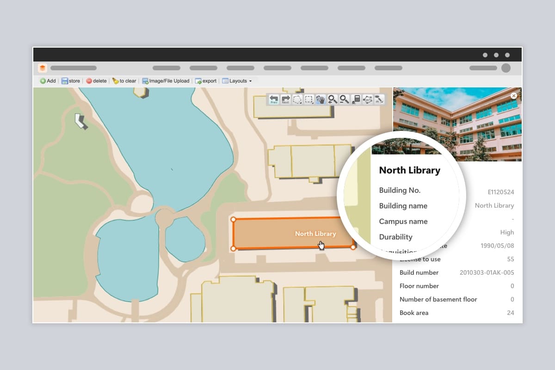Open Image/File Upload
Screen dimensions: 555x370
click(166, 81)
